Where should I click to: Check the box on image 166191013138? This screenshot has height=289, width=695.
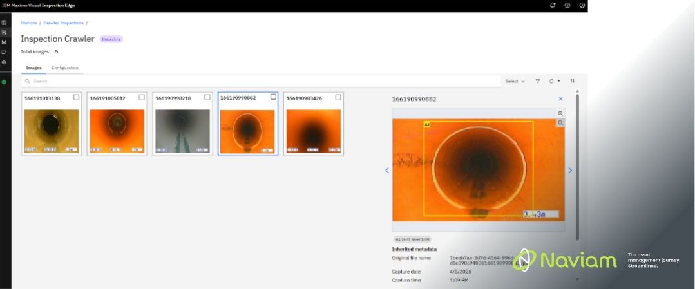(x=76, y=97)
